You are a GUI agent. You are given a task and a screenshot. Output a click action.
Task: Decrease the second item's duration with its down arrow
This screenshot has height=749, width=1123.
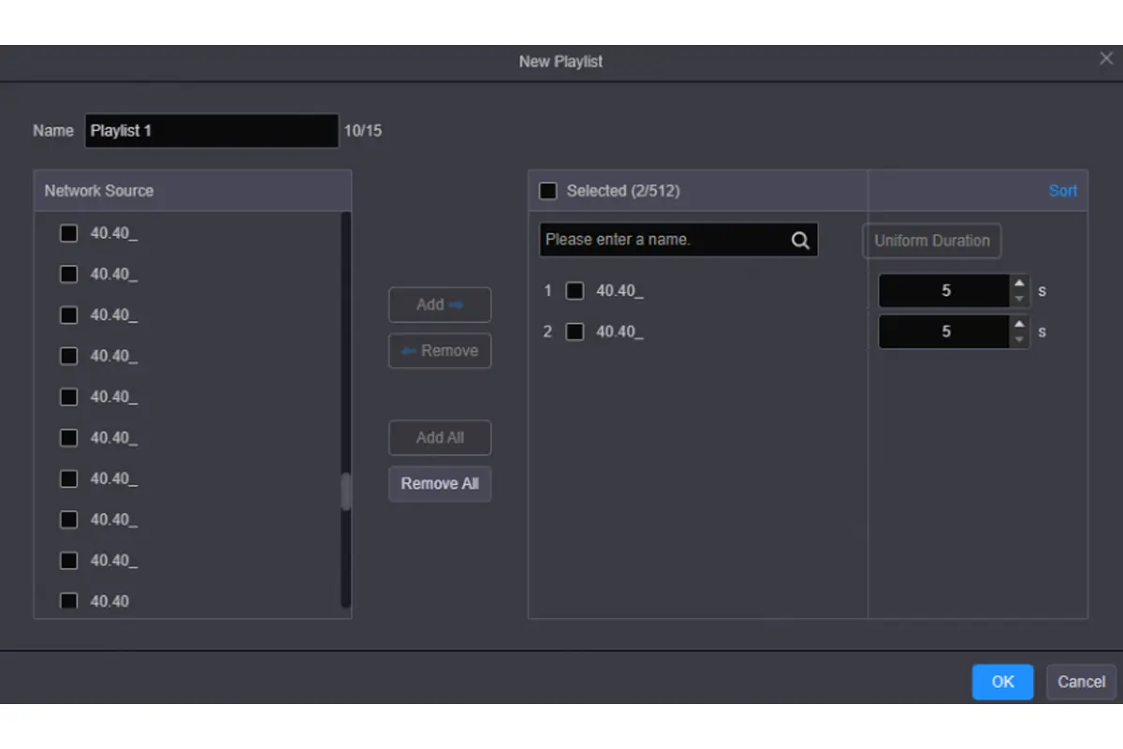click(1019, 338)
